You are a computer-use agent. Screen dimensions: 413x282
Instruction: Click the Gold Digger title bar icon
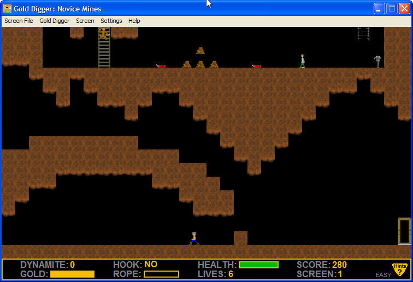[7, 9]
